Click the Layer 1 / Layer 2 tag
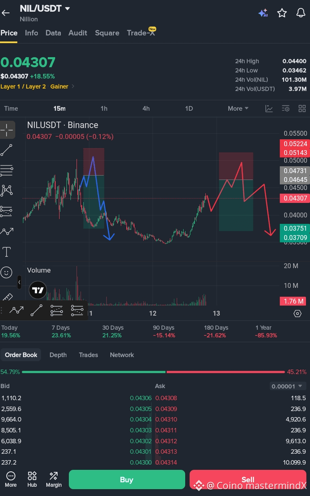The height and width of the screenshot is (496, 310). click(23, 87)
